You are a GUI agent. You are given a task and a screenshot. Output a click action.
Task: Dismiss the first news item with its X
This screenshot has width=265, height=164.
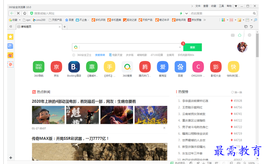point(164,128)
